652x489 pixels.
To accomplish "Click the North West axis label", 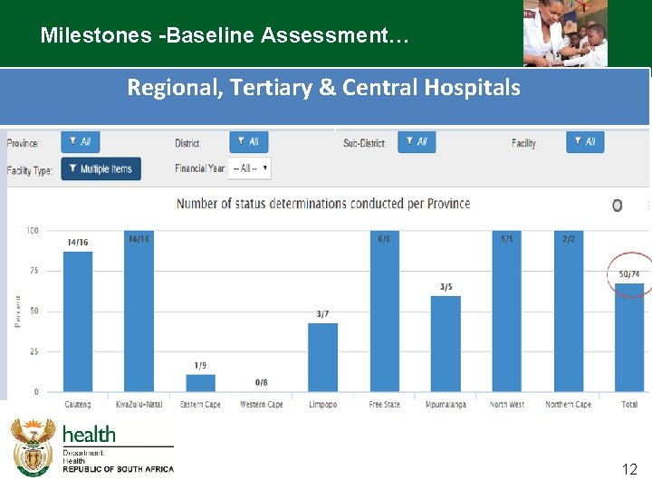I will [x=507, y=404].
